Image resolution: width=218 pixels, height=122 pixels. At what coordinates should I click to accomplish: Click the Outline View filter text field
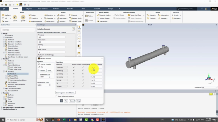click(18, 30)
